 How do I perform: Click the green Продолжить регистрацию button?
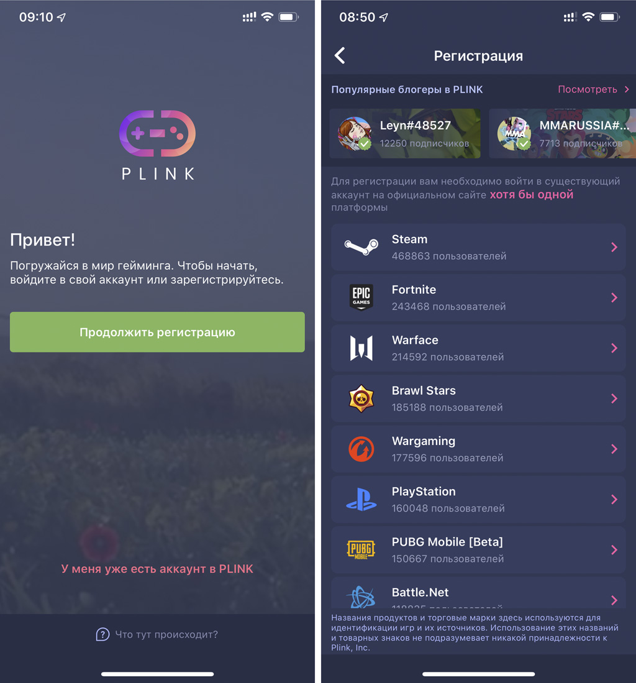[157, 332]
